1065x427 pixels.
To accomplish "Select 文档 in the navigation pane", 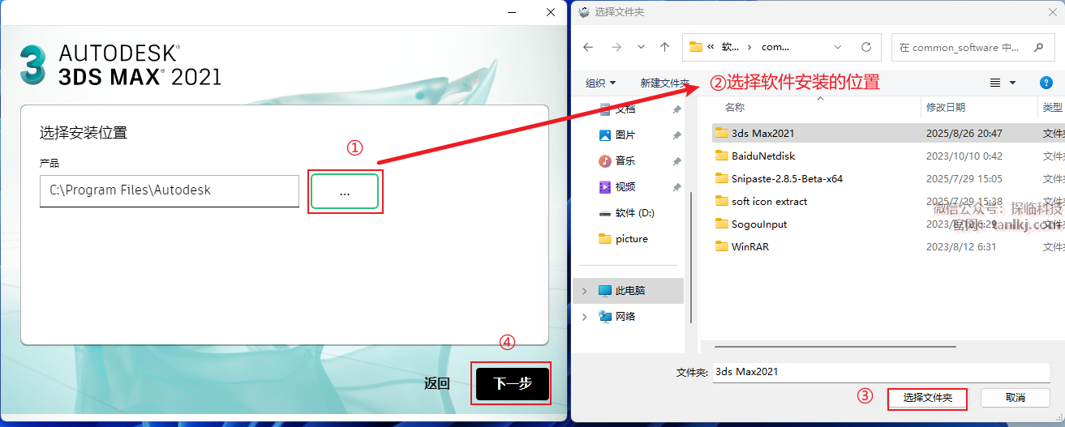I will tap(625, 109).
